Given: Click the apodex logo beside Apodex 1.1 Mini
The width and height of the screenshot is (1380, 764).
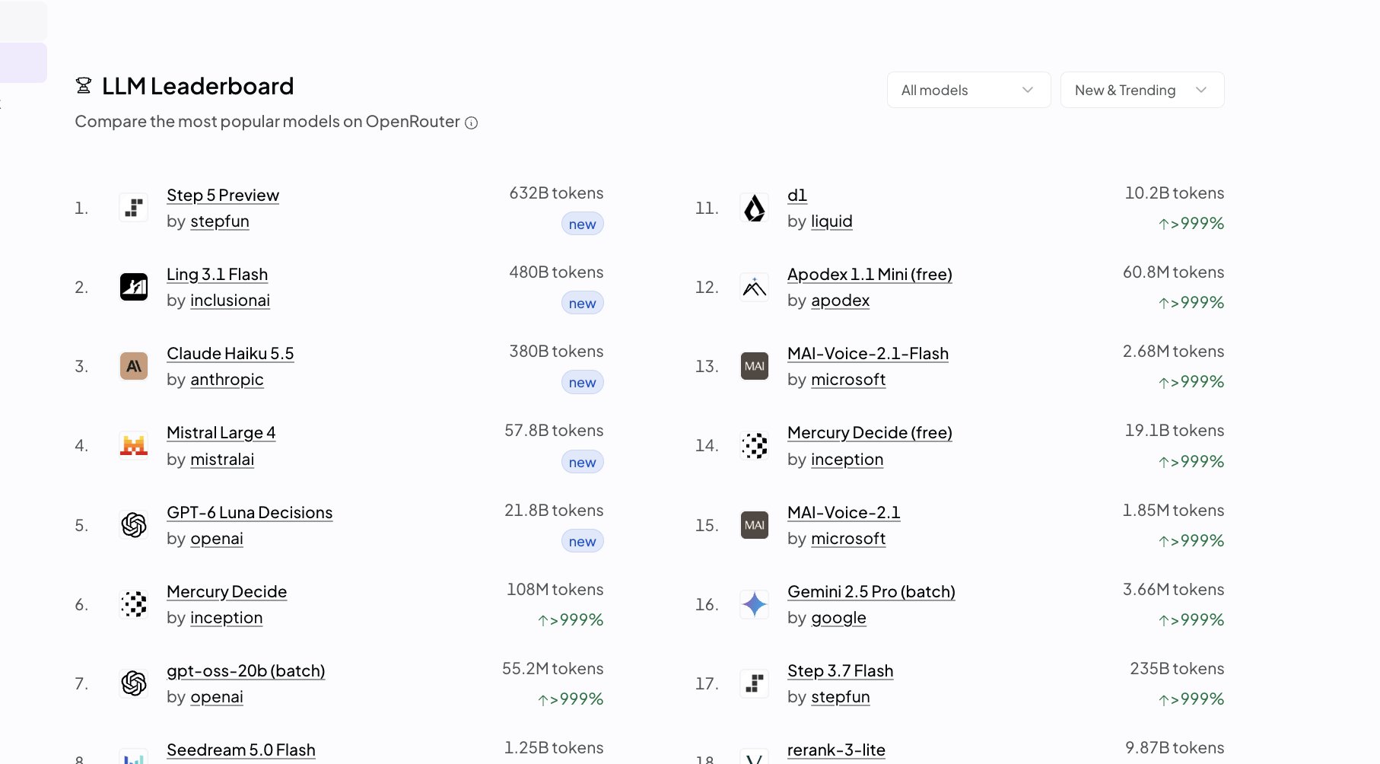Looking at the screenshot, I should [x=755, y=287].
